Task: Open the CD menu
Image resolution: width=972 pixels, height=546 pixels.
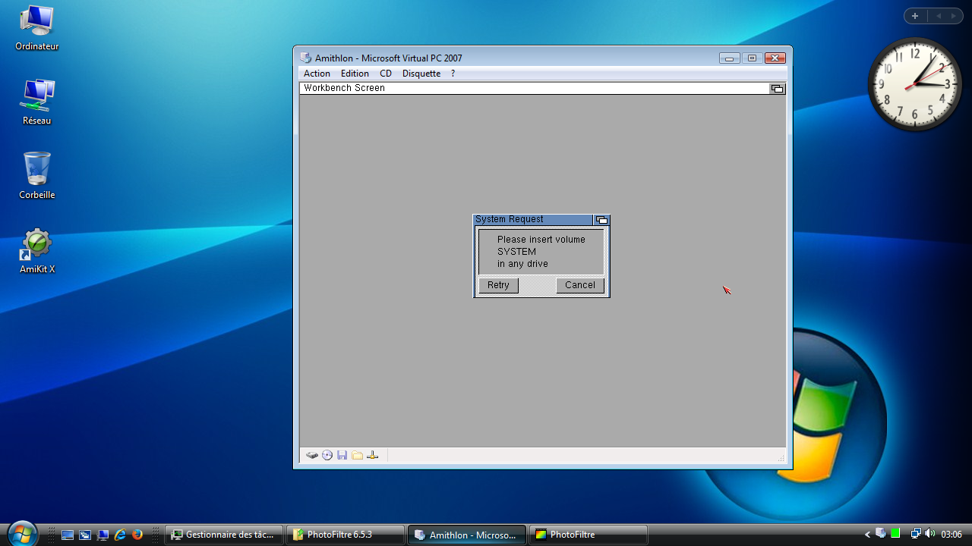Action: click(386, 74)
